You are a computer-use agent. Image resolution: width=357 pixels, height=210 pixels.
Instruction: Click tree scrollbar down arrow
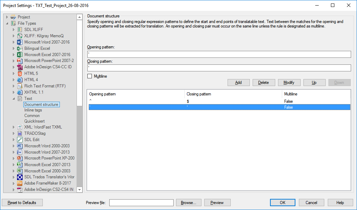pos(79,189)
